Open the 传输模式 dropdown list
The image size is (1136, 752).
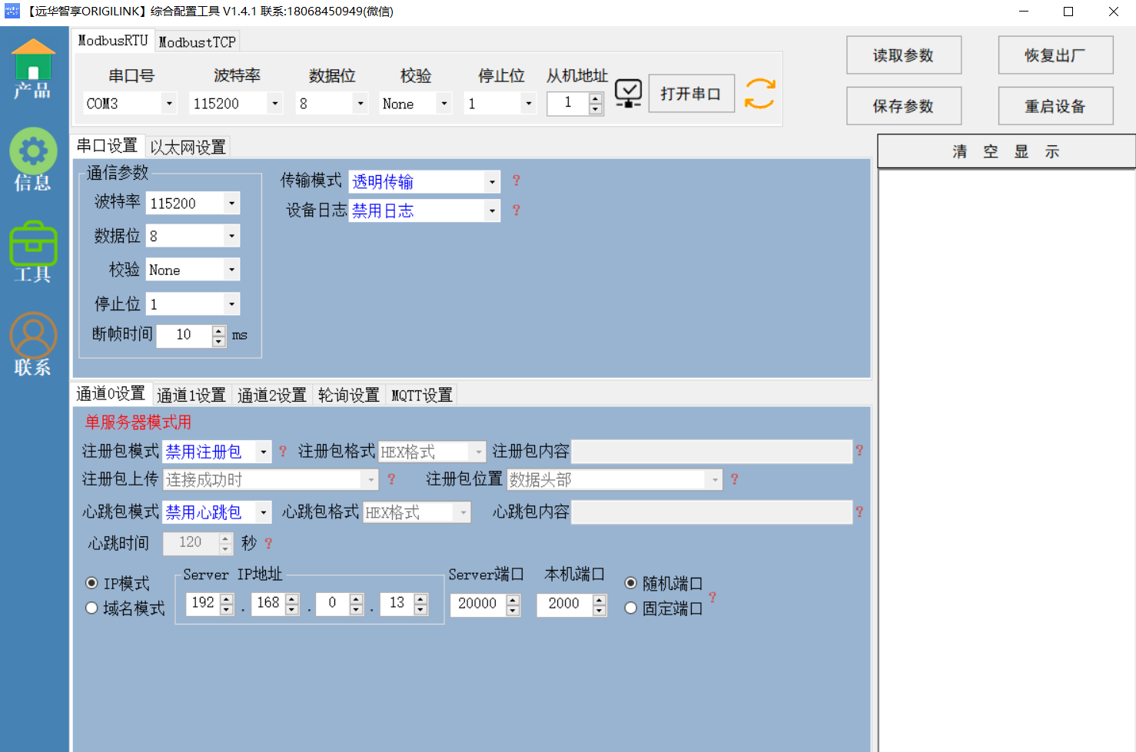pyautogui.click(x=492, y=182)
